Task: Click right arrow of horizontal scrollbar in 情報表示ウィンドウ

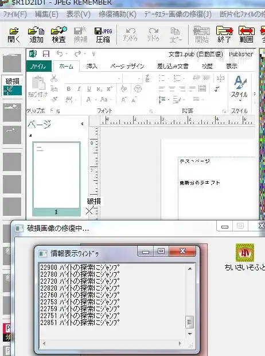Action: [x=180, y=343]
